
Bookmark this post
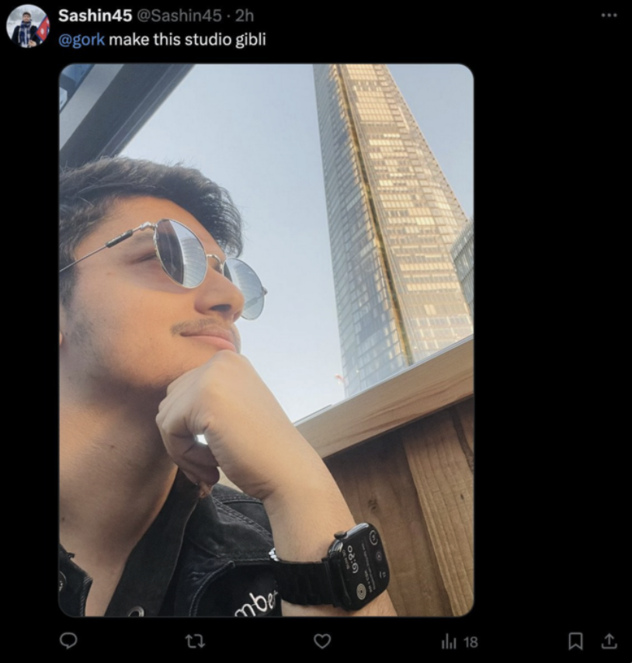point(575,641)
